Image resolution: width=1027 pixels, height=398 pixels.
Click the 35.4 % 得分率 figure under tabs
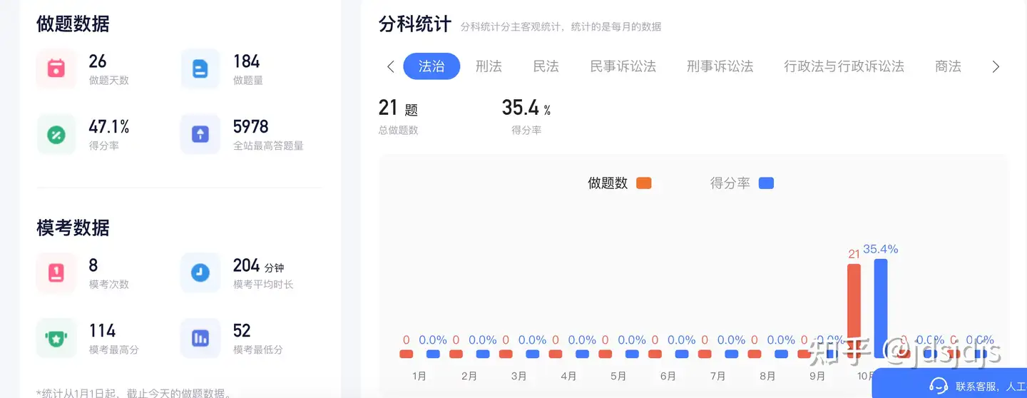[526, 108]
